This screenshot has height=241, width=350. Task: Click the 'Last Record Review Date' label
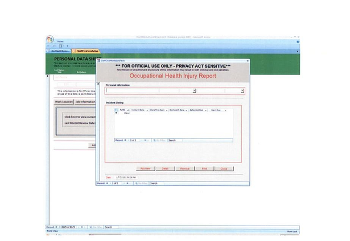coord(80,123)
